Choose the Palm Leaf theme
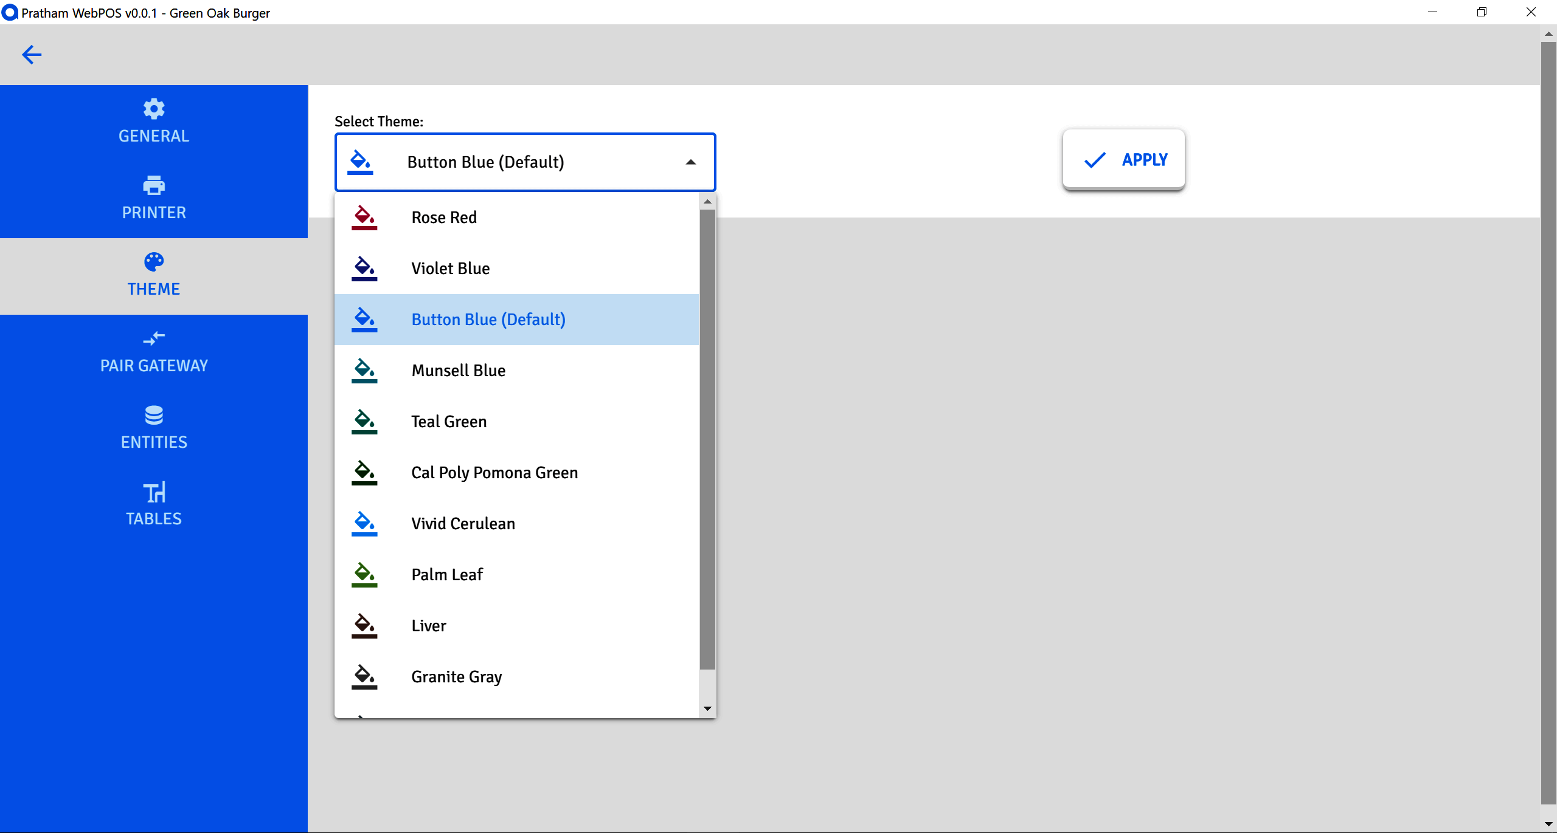 click(x=447, y=575)
